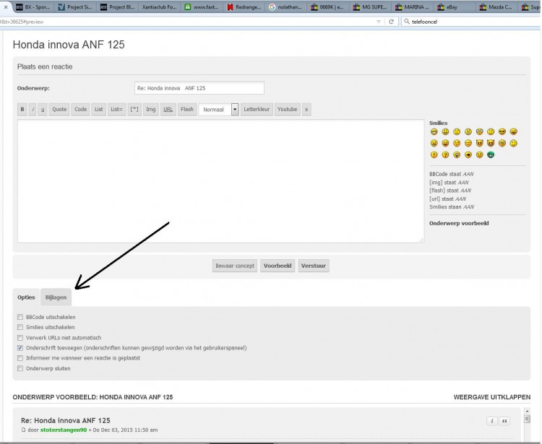Click the 'Re: Honda innova ANF 125' post title
Image resolution: width=542 pixels, height=444 pixels.
click(x=66, y=420)
